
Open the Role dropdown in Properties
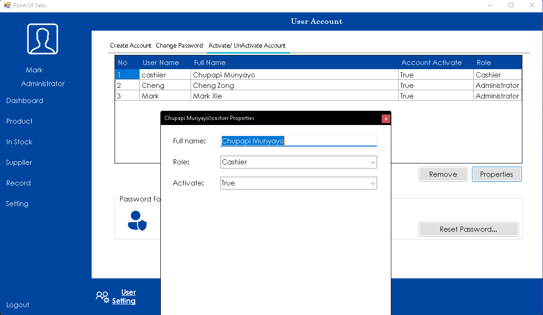[298, 162]
